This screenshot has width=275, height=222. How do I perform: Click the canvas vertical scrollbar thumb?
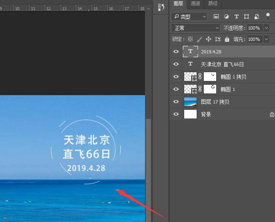(149, 170)
